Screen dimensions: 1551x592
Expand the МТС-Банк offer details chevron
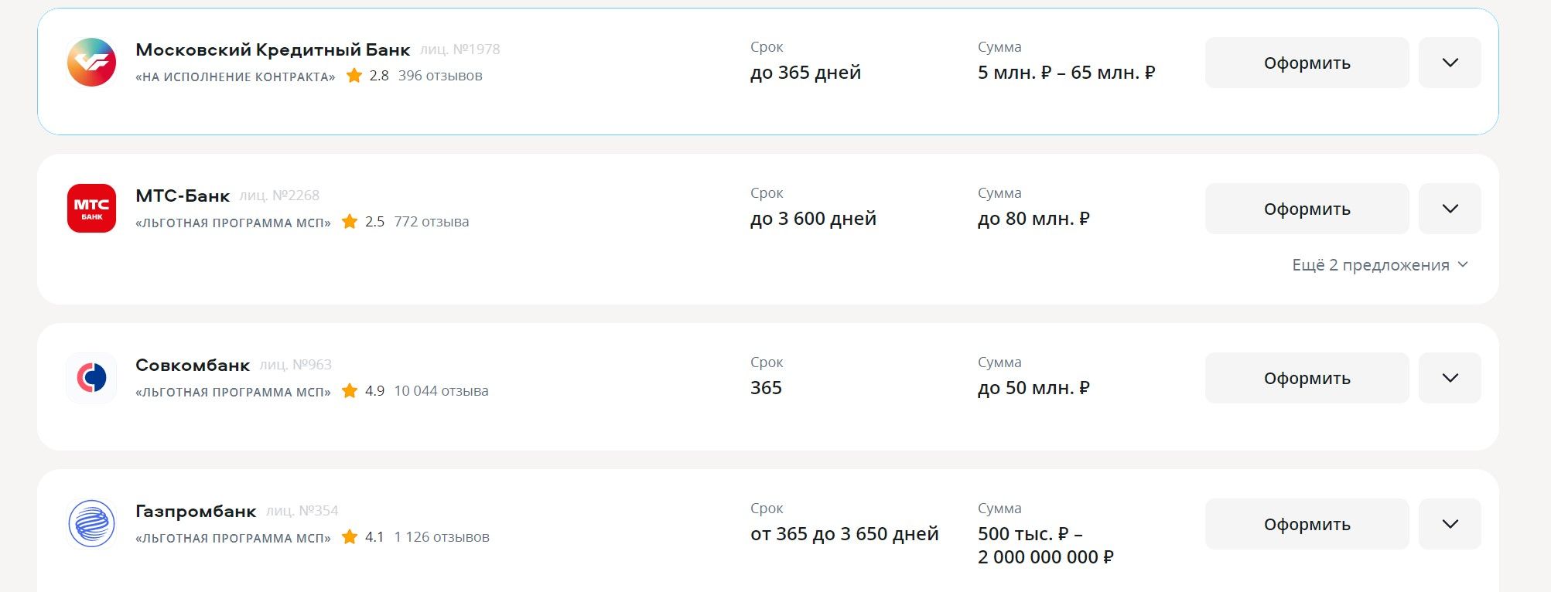point(1450,209)
